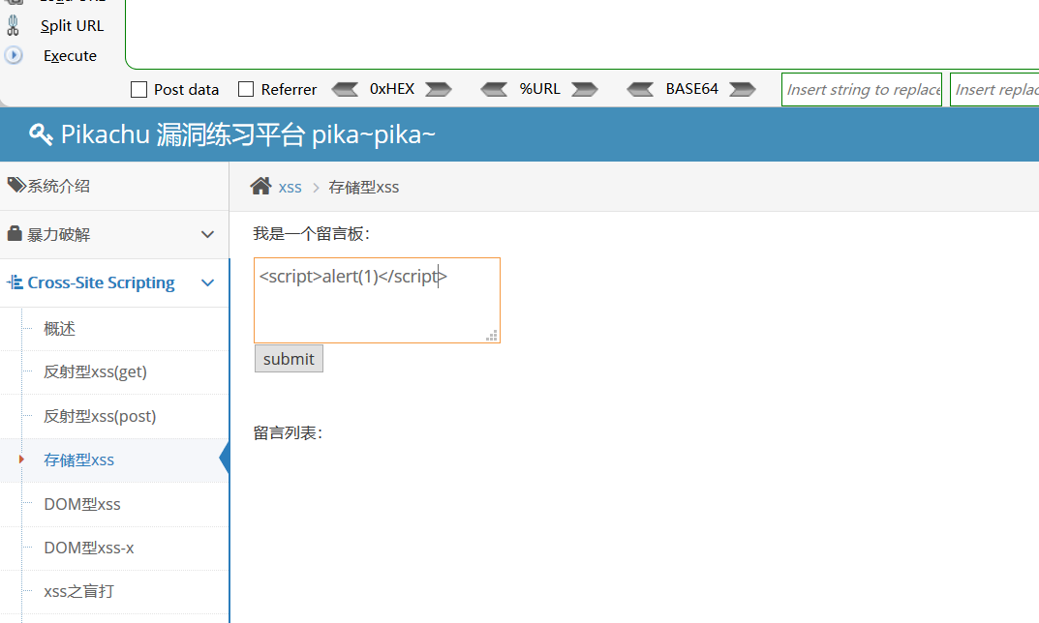This screenshot has height=623, width=1039.
Task: Open the 系统介绍 menu item
Action: 114,186
